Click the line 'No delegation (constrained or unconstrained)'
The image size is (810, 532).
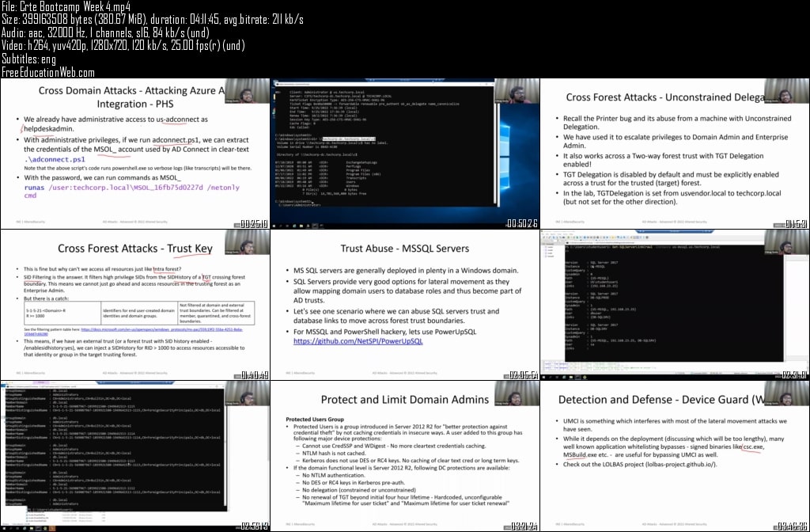point(358,489)
